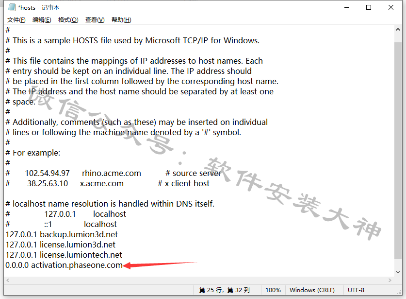This screenshot has height=299, width=406.
Task: Close the hosts Notepad window
Action: 391,7
